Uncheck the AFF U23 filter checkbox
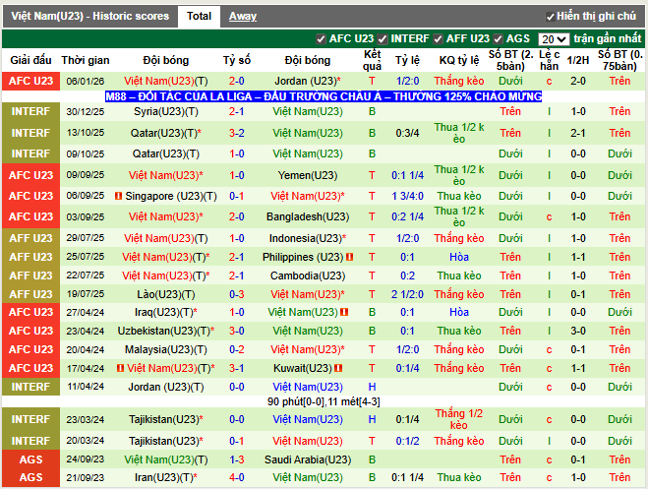The image size is (648, 489). click(x=438, y=39)
